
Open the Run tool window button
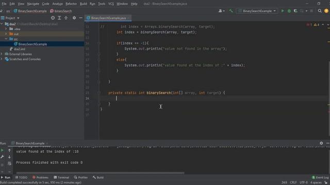pos(6,177)
